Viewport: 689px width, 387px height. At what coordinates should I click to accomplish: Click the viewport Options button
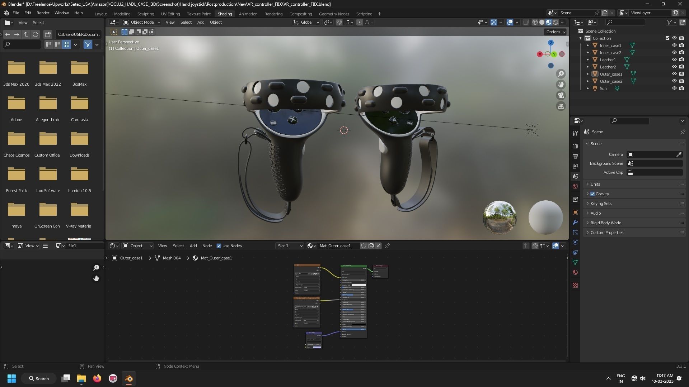click(556, 32)
